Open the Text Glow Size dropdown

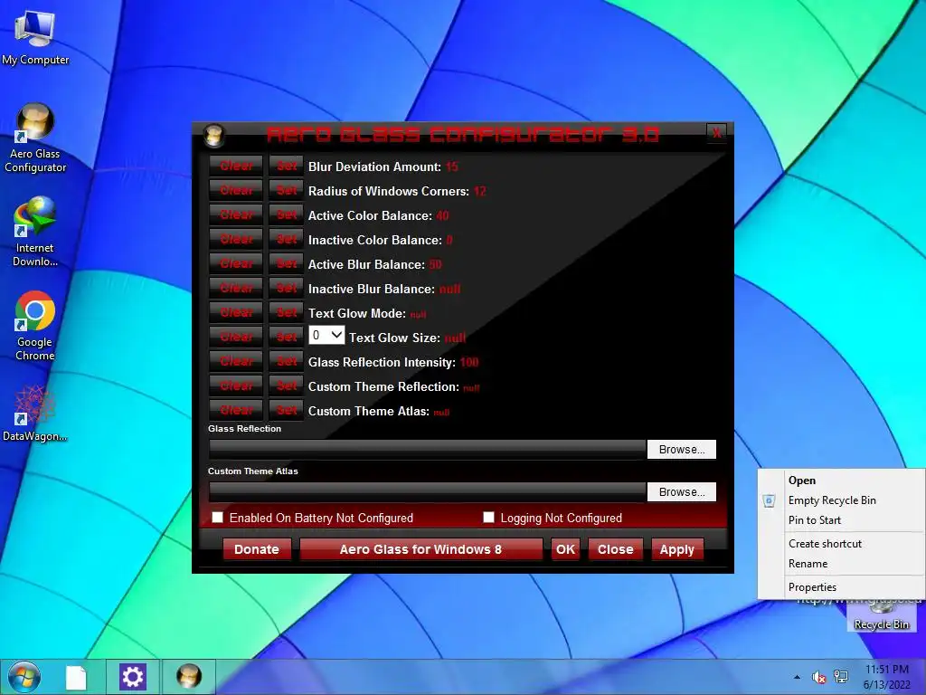[x=326, y=336]
